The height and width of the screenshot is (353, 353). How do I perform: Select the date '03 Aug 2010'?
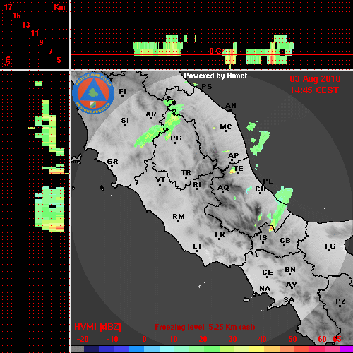coord(315,79)
